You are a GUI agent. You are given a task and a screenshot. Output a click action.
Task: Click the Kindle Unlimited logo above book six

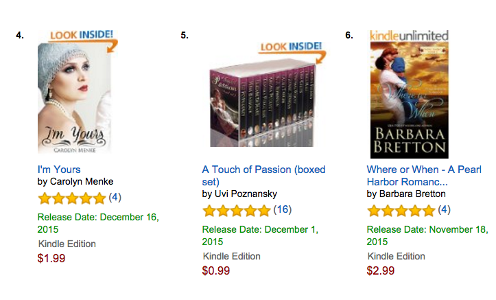[409, 36]
